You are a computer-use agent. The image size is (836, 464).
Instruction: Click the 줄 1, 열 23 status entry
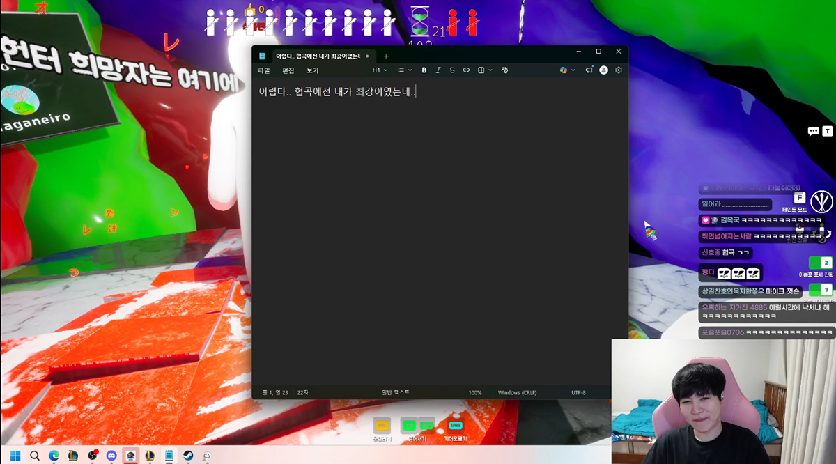(275, 392)
